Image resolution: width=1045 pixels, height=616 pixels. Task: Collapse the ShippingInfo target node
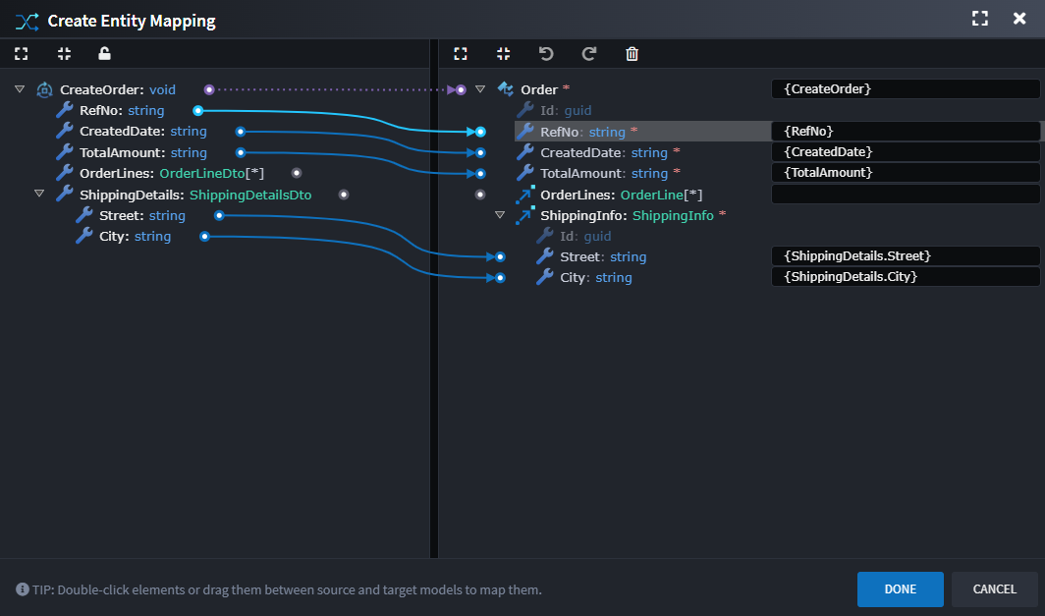pos(500,215)
